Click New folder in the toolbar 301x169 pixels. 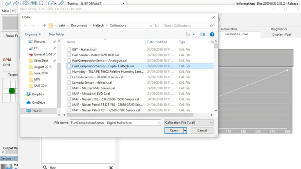tap(56, 34)
